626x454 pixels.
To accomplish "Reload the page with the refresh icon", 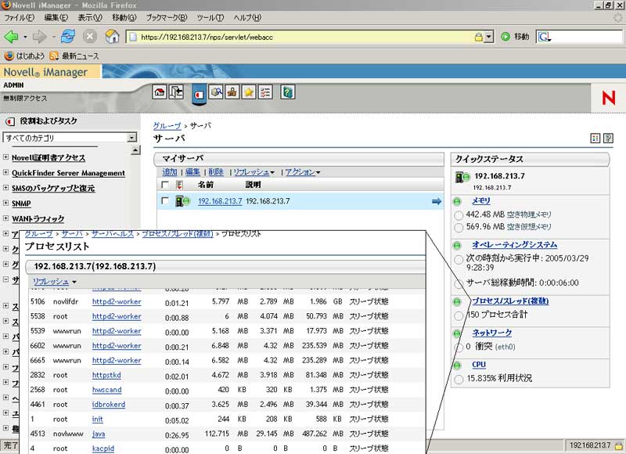I will coord(68,37).
